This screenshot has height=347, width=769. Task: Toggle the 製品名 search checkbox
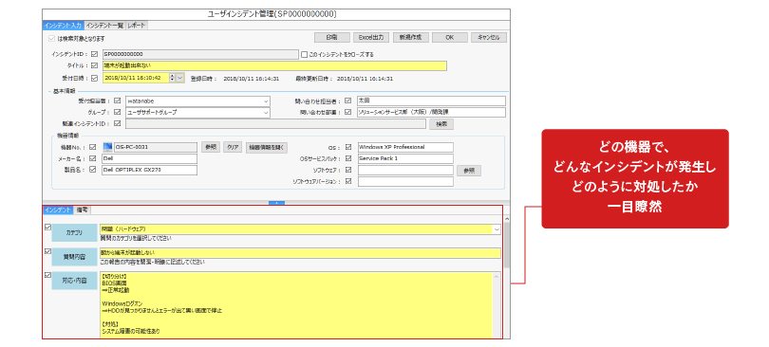point(93,170)
